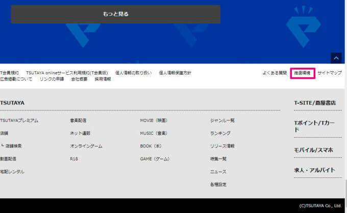Open the リンクの申請 link

coord(52,79)
